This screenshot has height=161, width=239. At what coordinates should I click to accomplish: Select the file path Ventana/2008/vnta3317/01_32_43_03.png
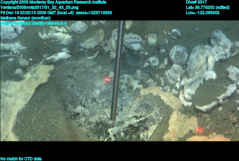click(40, 8)
